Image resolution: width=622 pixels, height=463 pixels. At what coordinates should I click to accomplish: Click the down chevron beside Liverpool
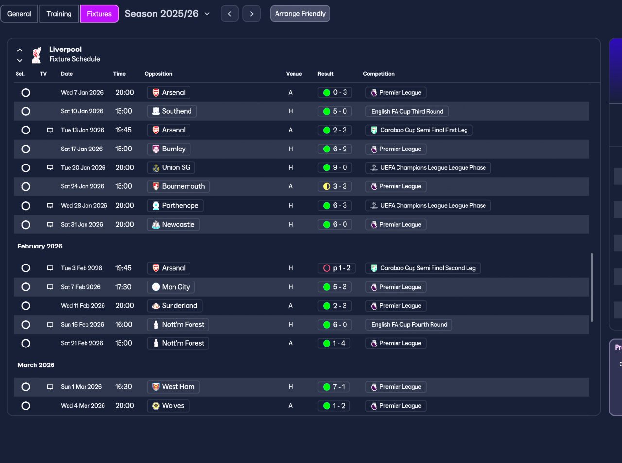pyautogui.click(x=20, y=60)
